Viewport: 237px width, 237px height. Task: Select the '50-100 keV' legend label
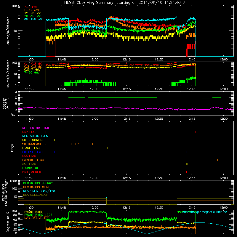point(33,19)
